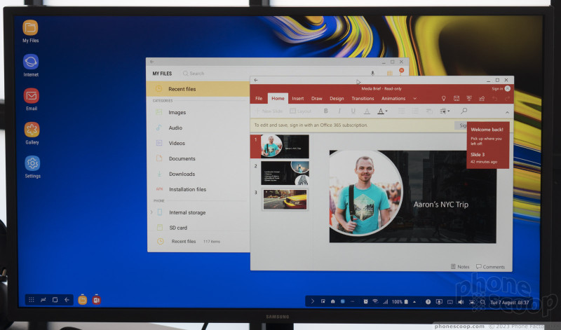Click the taskbar back arrow
The width and height of the screenshot is (561, 330).
tap(67, 300)
